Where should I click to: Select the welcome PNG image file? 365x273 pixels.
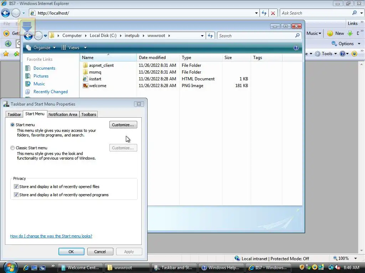pyautogui.click(x=95, y=86)
